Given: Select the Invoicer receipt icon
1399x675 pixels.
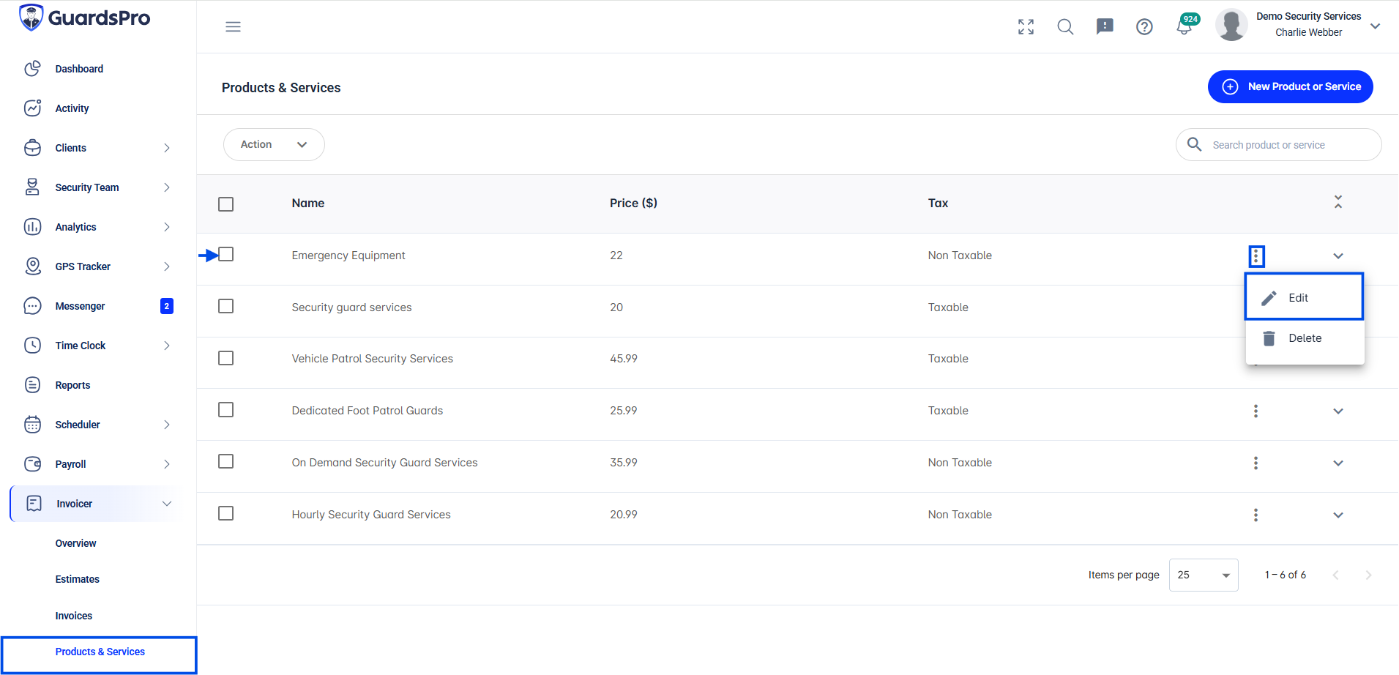Looking at the screenshot, I should 34,504.
